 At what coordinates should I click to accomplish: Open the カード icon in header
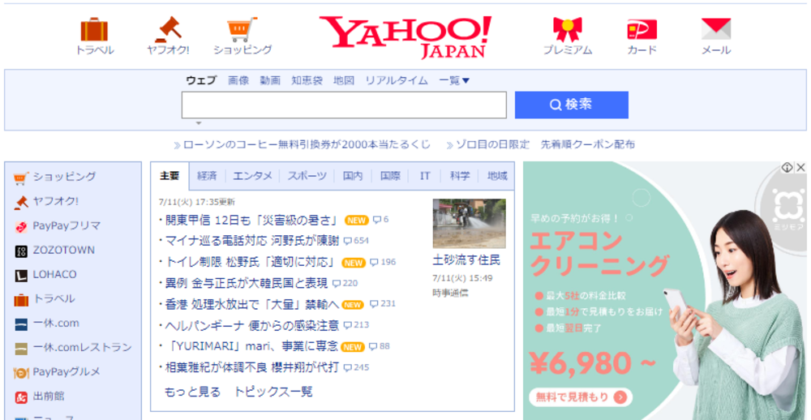tap(642, 29)
